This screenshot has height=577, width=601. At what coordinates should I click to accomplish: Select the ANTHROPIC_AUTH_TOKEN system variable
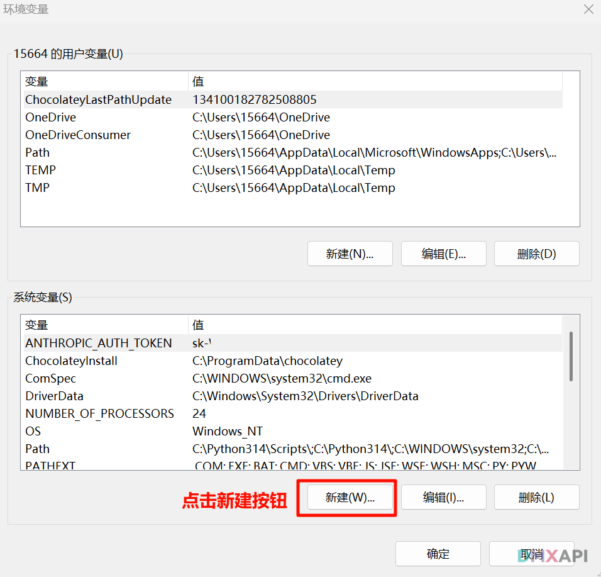(x=98, y=343)
